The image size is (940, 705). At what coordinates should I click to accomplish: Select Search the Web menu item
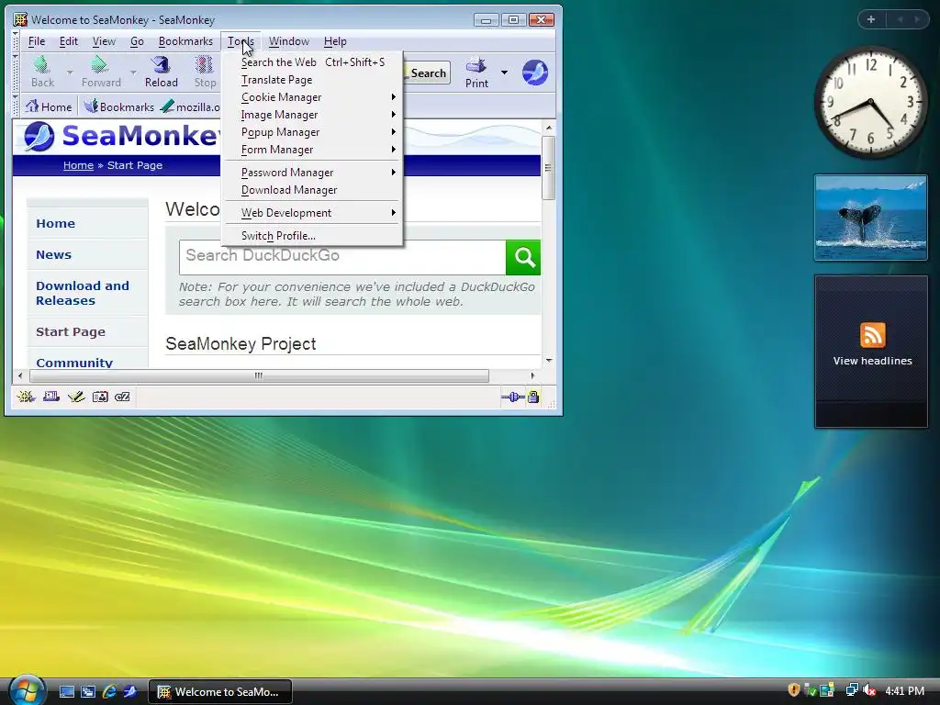pyautogui.click(x=312, y=62)
